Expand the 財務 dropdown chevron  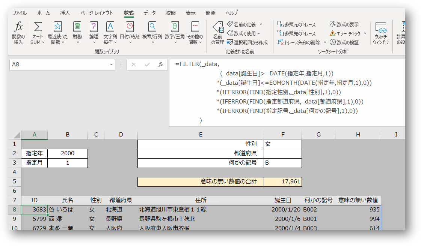click(78, 42)
